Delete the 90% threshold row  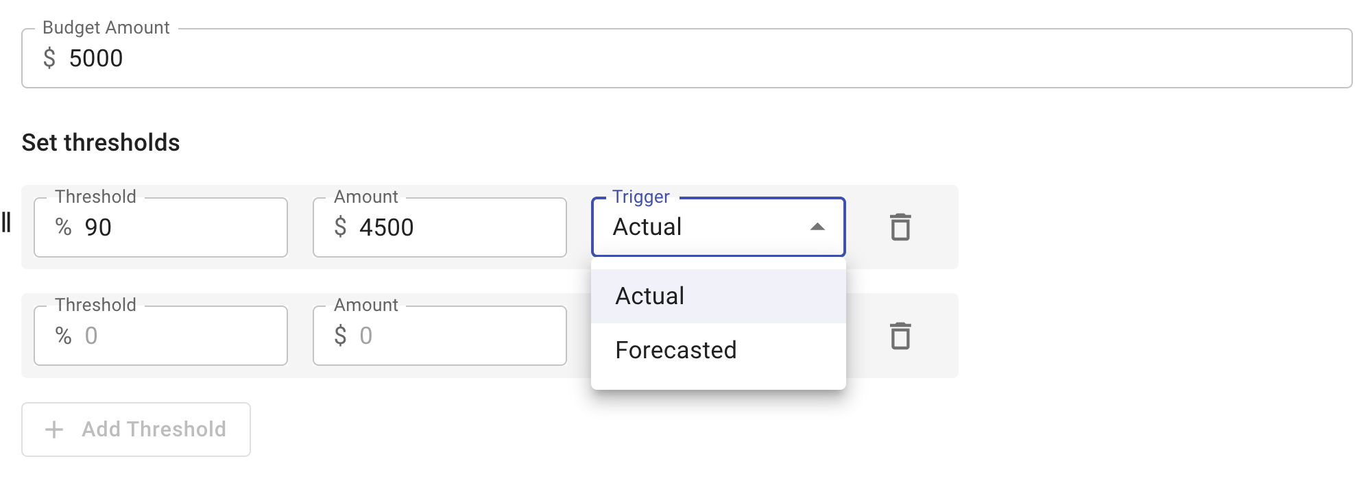[x=900, y=227]
